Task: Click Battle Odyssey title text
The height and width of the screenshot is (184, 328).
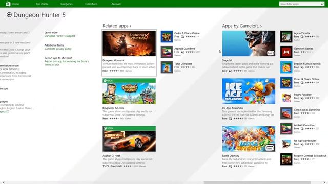Action: 231,156
